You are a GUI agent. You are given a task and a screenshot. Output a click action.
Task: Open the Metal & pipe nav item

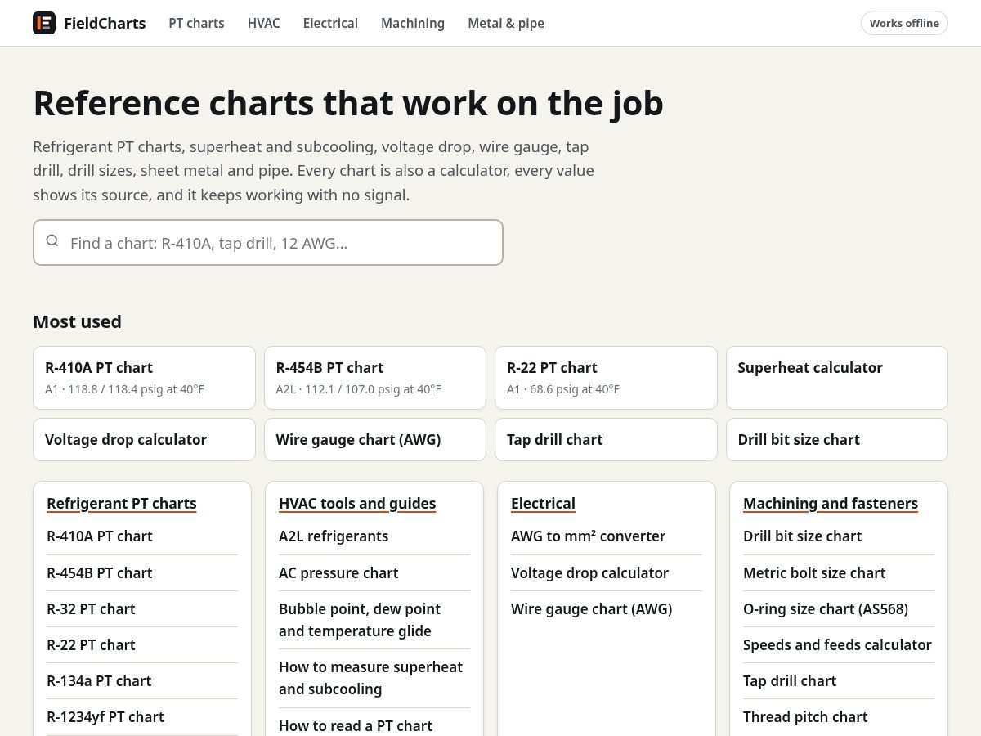coord(506,23)
